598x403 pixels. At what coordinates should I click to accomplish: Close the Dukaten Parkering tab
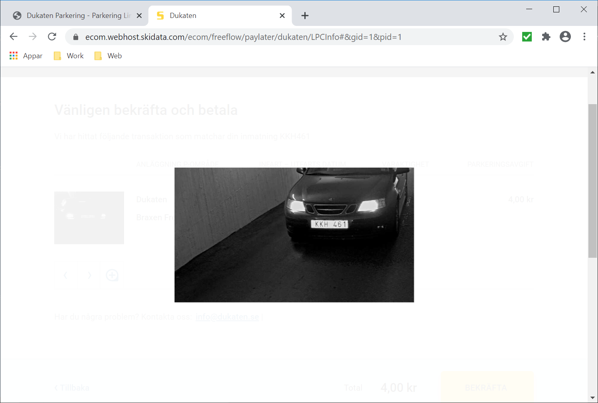click(139, 16)
